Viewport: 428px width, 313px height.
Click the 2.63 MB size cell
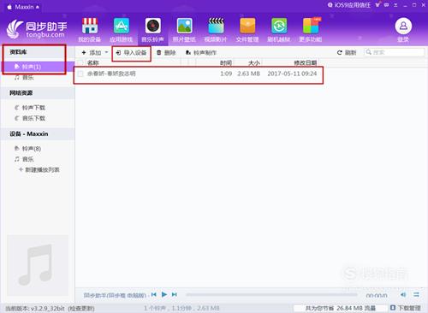[x=248, y=74]
